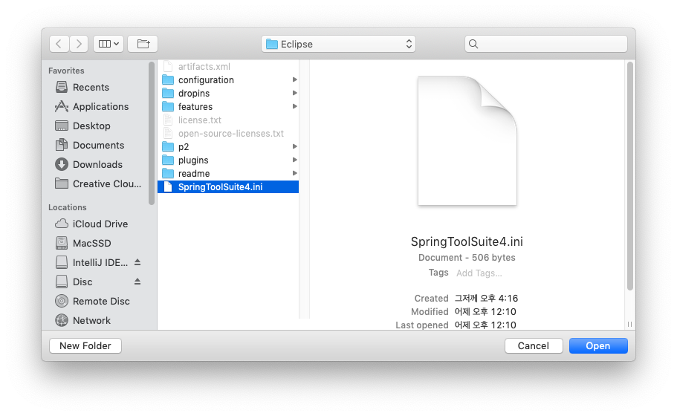Expand the dropins folder arrow
677x416 pixels.
point(294,93)
